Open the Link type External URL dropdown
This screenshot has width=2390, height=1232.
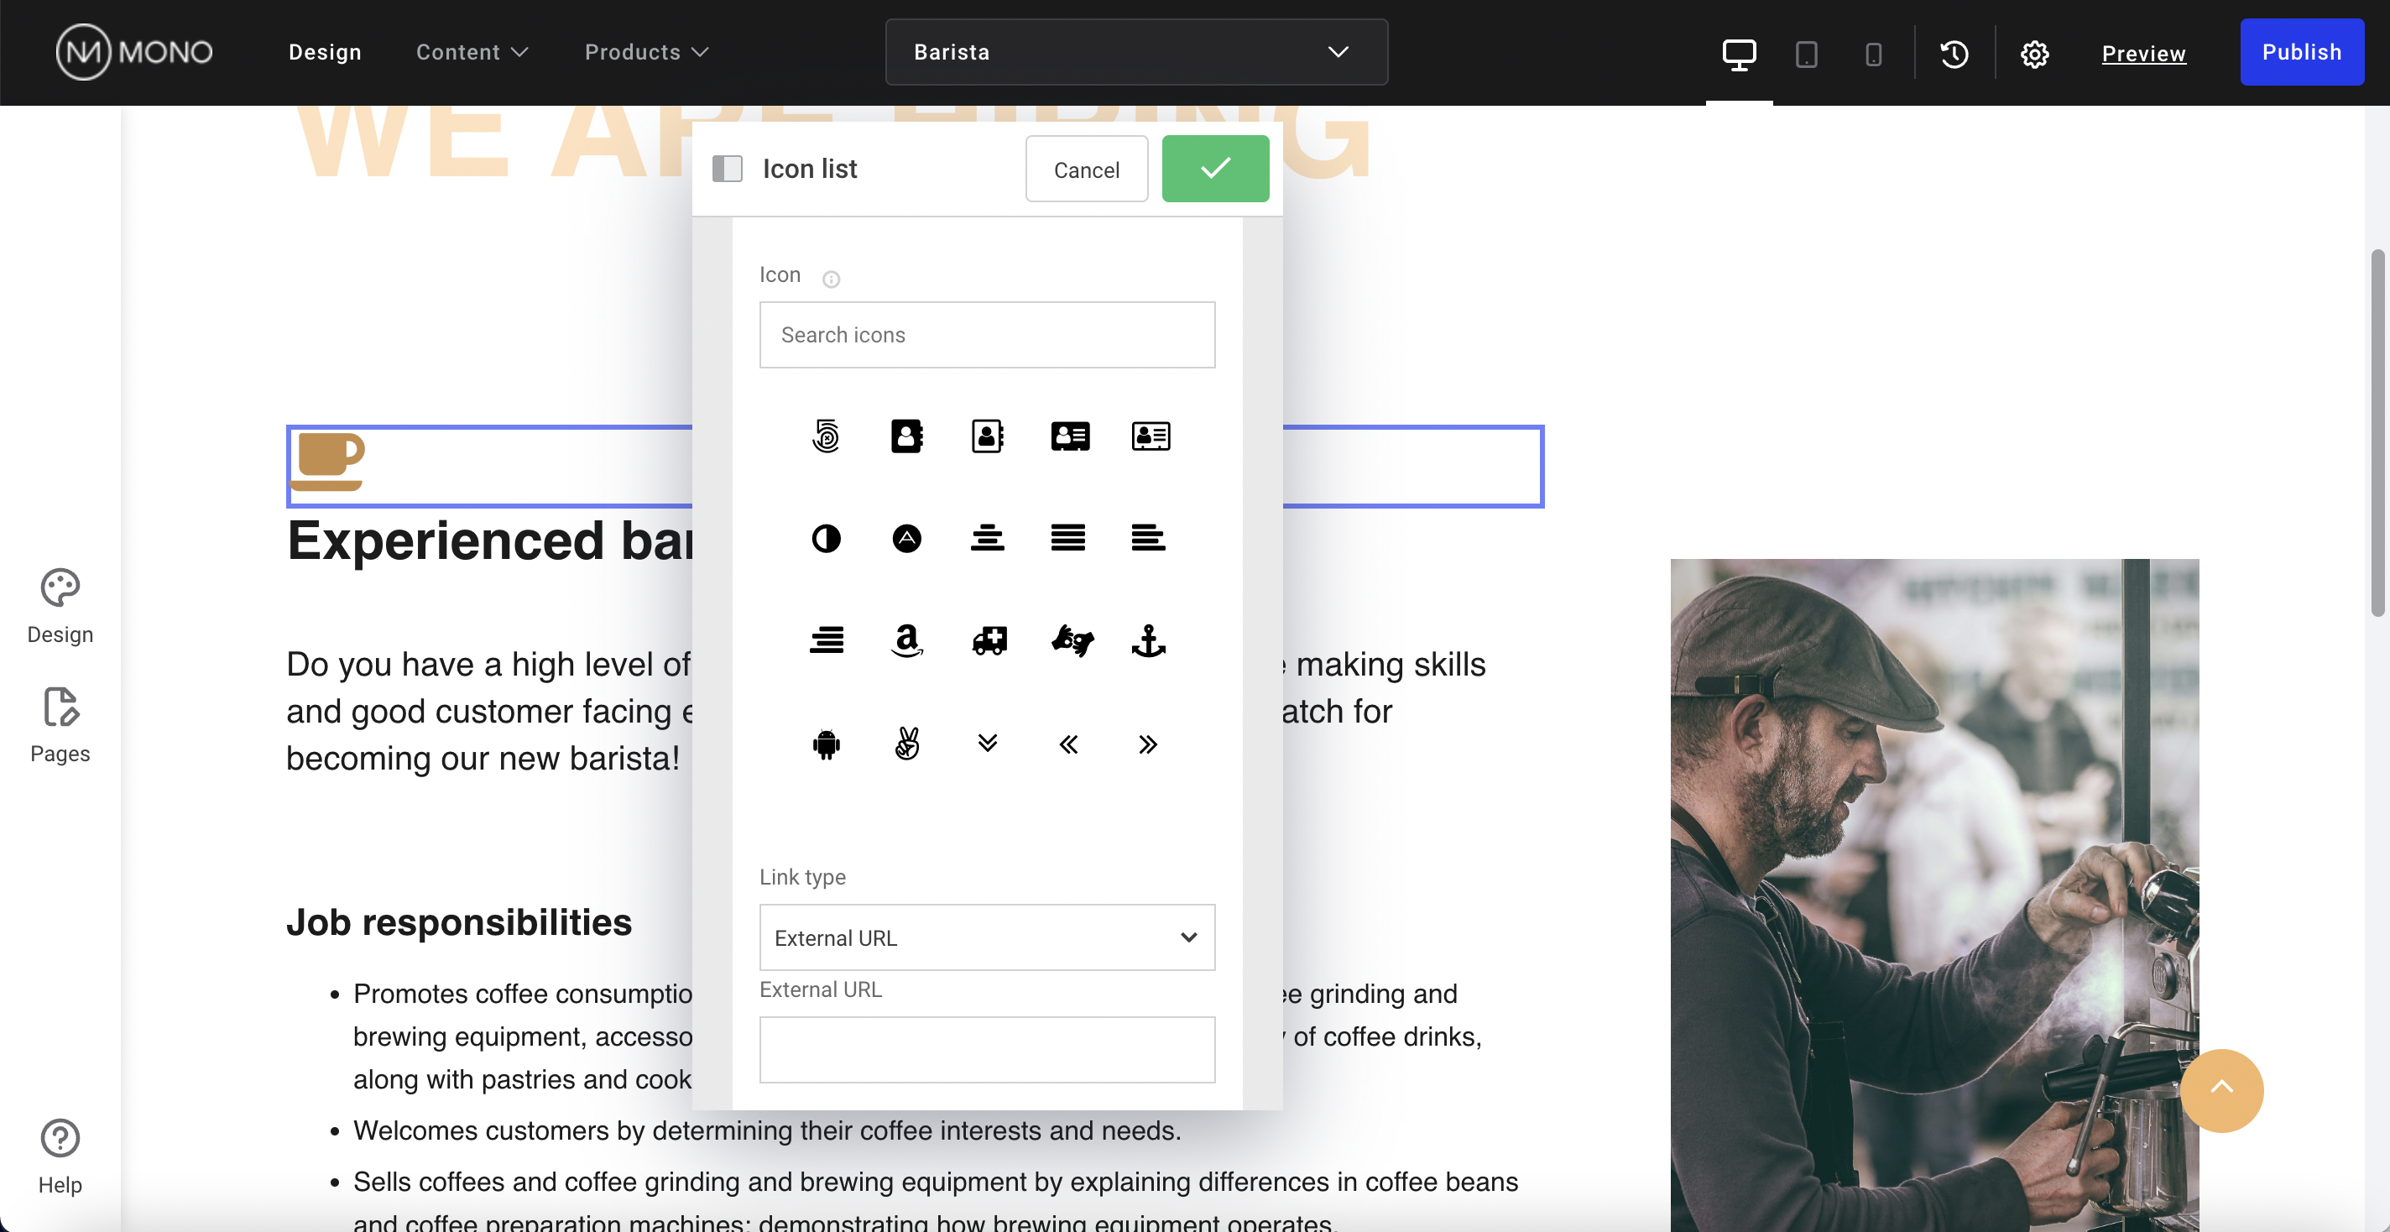(987, 938)
